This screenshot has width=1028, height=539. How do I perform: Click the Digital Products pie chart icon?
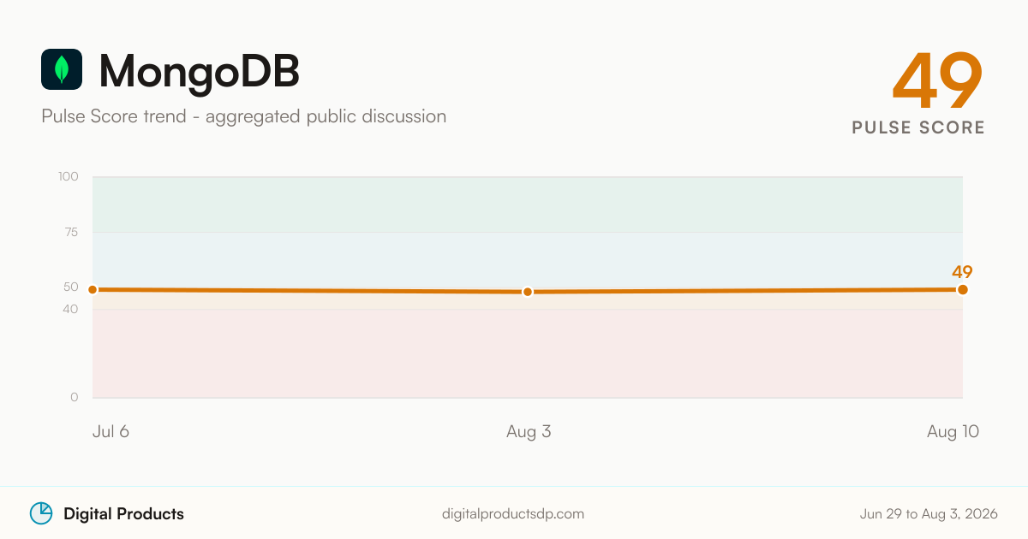(41, 513)
